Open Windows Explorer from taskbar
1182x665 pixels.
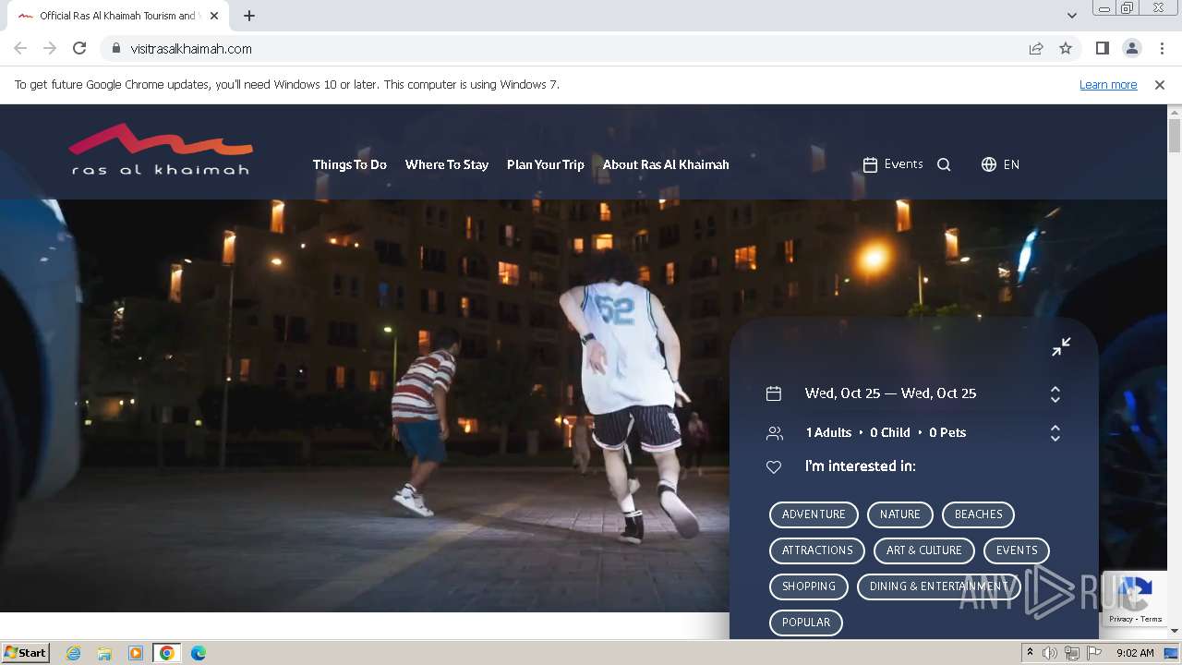point(104,653)
